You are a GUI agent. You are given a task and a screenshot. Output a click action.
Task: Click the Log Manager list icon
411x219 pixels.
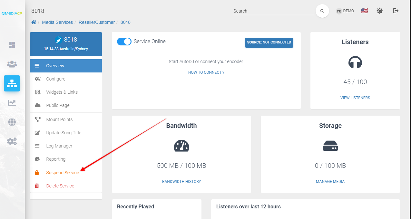37,146
